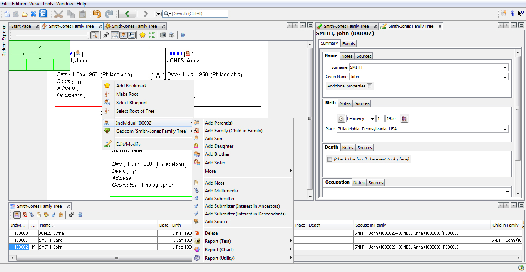The image size is (526, 272).
Task: Click the calendar button after year 1950
Action: coord(404,119)
